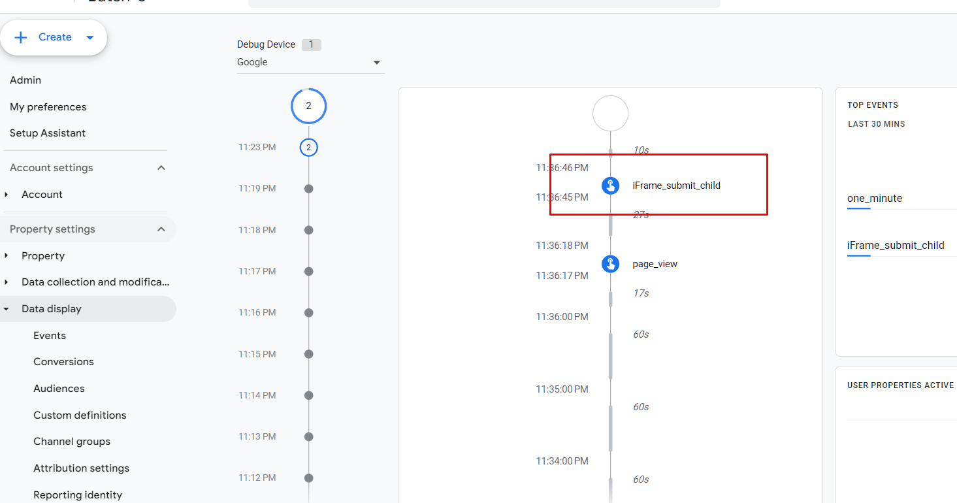Screen dimensions: 957x503
Task: Expand the Property tree item
Action: tap(7, 256)
